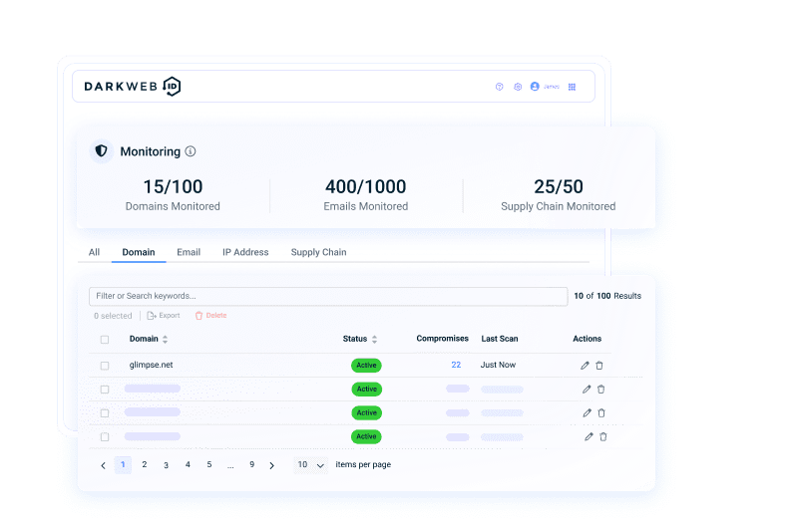Sort by Domain column arrows
The width and height of the screenshot is (789, 527).
click(165, 339)
